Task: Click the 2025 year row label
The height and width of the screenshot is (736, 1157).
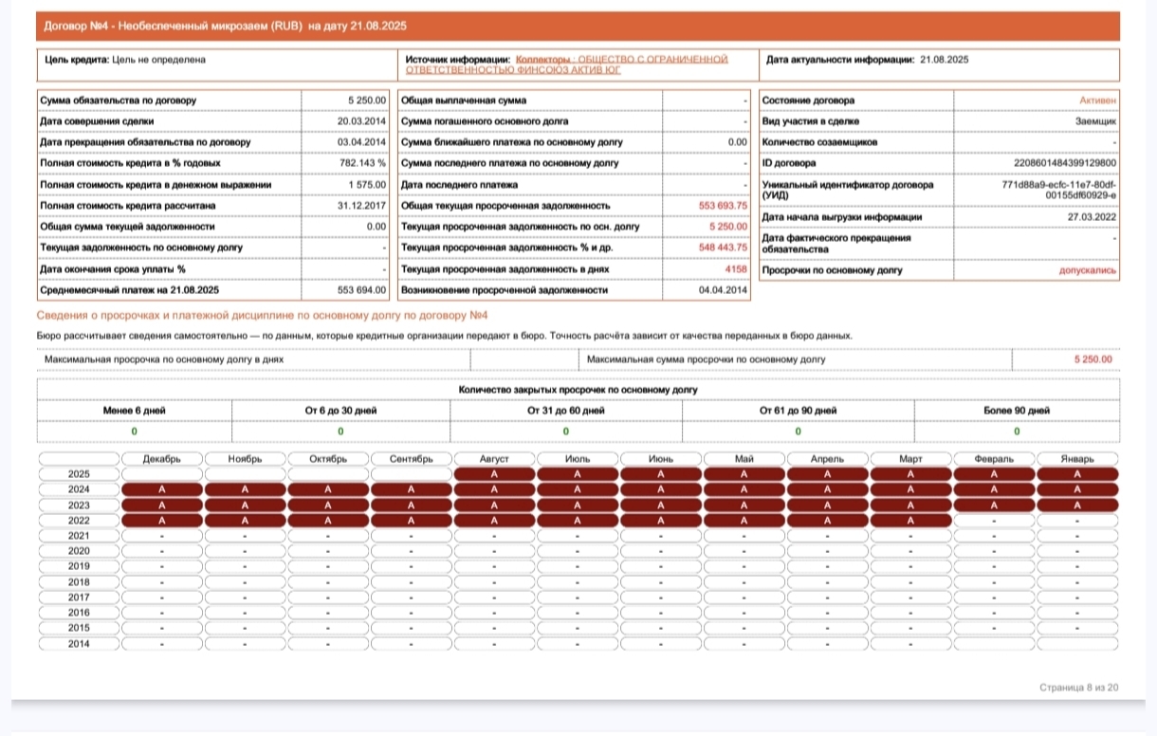Action: click(79, 473)
